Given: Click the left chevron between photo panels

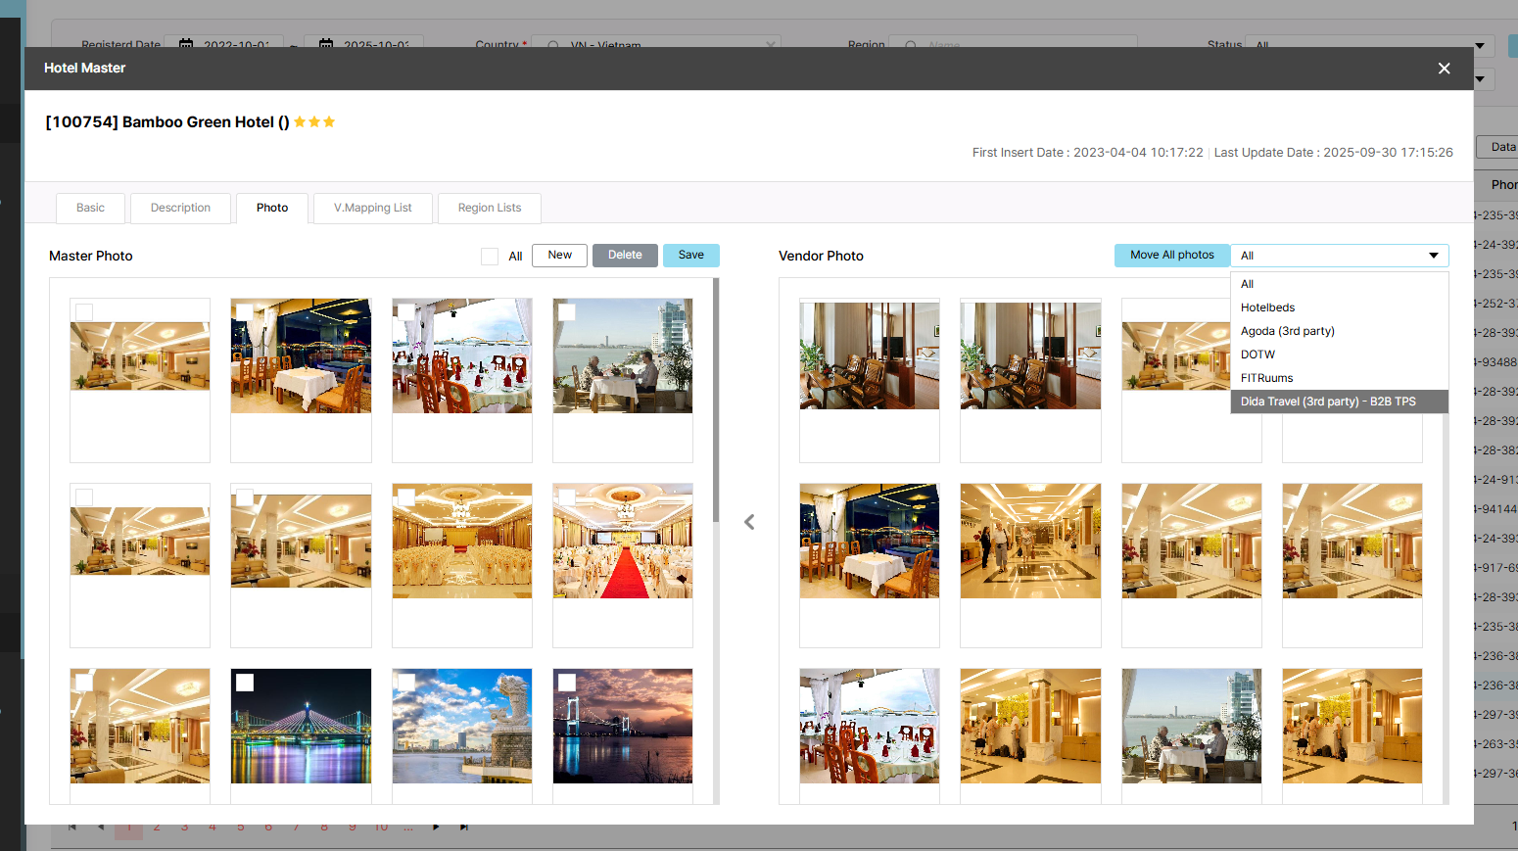Looking at the screenshot, I should click(749, 522).
